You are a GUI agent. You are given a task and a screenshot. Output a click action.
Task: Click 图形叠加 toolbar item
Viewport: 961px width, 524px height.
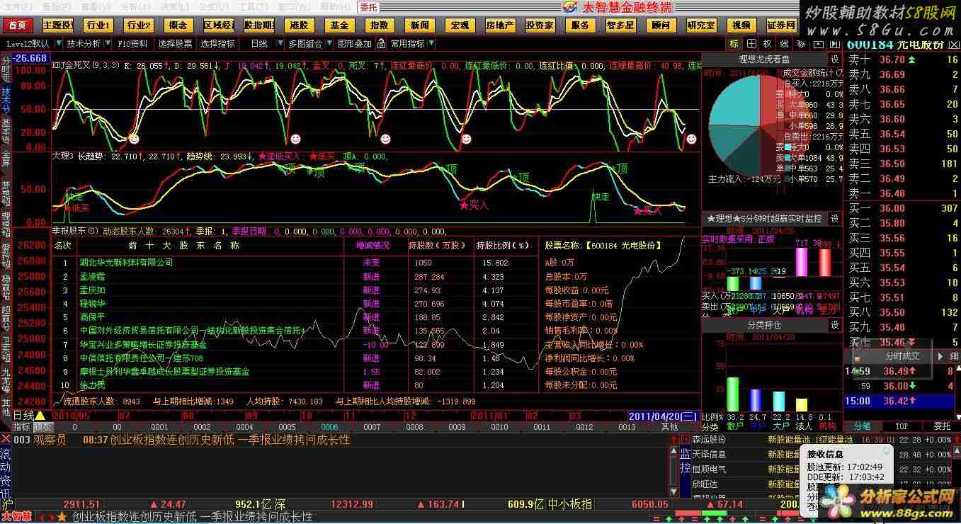(x=354, y=44)
